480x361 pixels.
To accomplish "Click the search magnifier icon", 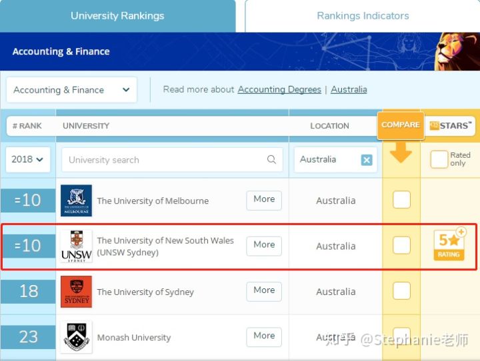I will tap(271, 159).
